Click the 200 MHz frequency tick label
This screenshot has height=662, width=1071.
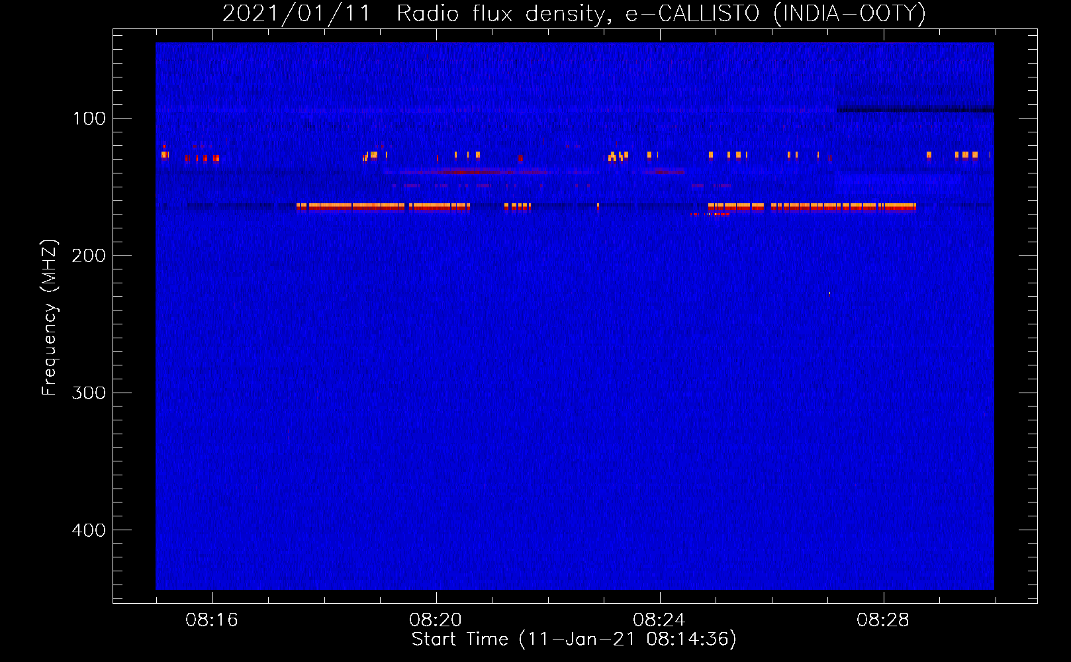tap(89, 256)
